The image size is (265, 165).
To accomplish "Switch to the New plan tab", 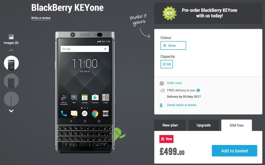I will pyautogui.click(x=170, y=125).
